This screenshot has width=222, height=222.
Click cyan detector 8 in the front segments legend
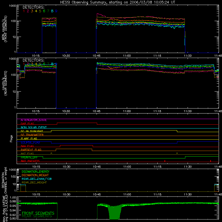tap(52, 11)
